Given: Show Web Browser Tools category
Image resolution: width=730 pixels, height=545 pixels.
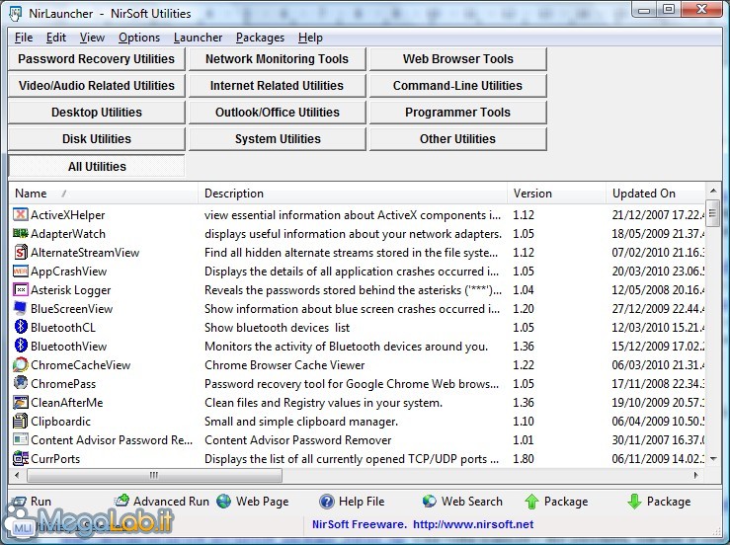Looking at the screenshot, I should click(x=458, y=59).
